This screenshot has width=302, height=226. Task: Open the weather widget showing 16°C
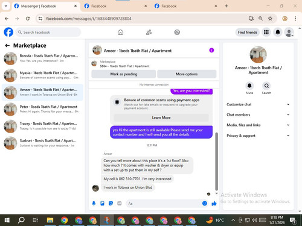pos(215,221)
